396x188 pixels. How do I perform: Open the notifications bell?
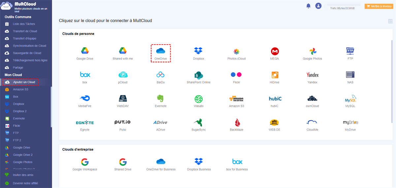click(309, 6)
